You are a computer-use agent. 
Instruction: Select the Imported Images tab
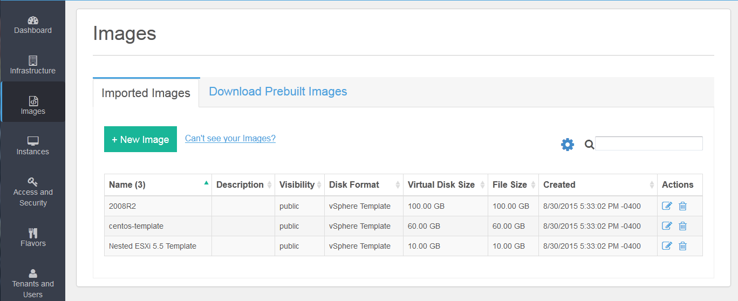pos(146,93)
